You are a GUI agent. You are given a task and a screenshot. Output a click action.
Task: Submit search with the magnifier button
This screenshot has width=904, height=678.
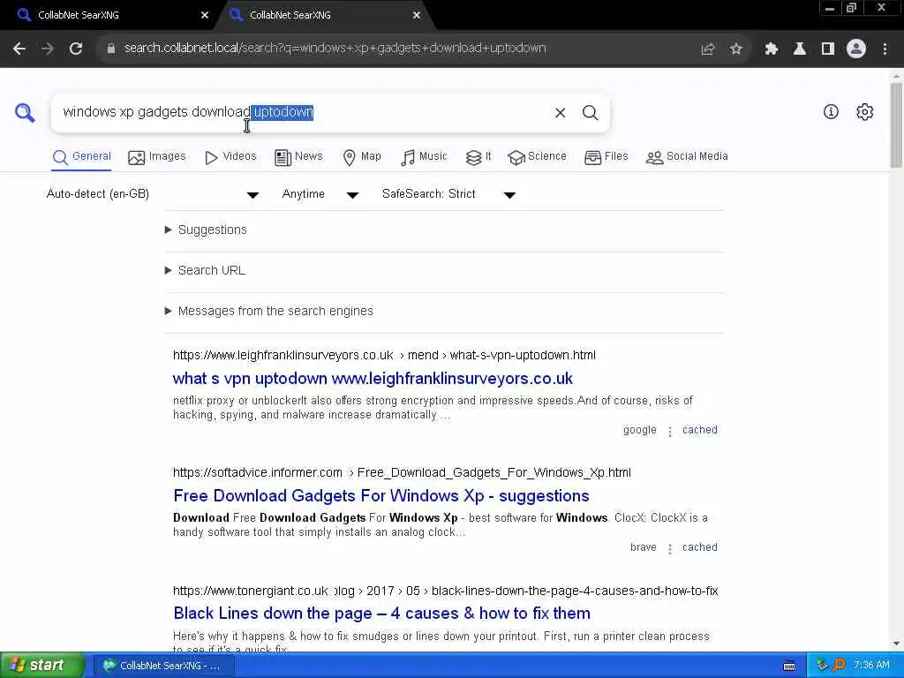[x=590, y=112]
